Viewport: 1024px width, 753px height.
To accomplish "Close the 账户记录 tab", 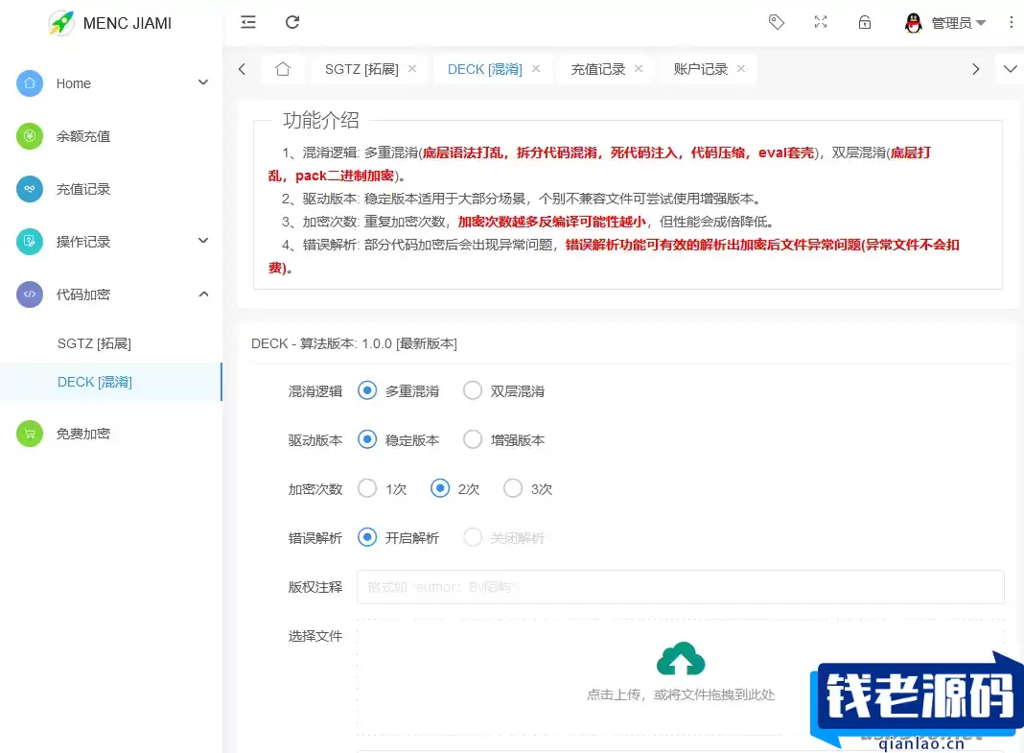I will tap(740, 68).
